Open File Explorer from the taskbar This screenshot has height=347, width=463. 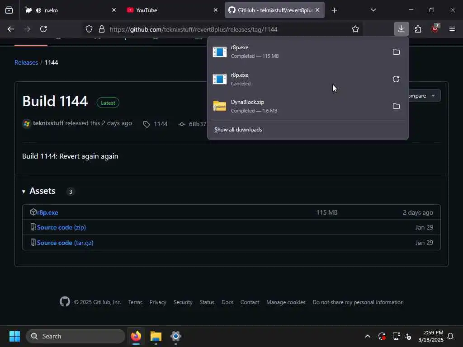156,336
